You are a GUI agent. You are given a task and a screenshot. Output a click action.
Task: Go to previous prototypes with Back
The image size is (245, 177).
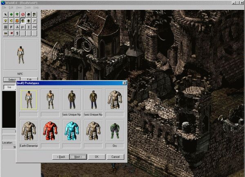(x=61, y=157)
